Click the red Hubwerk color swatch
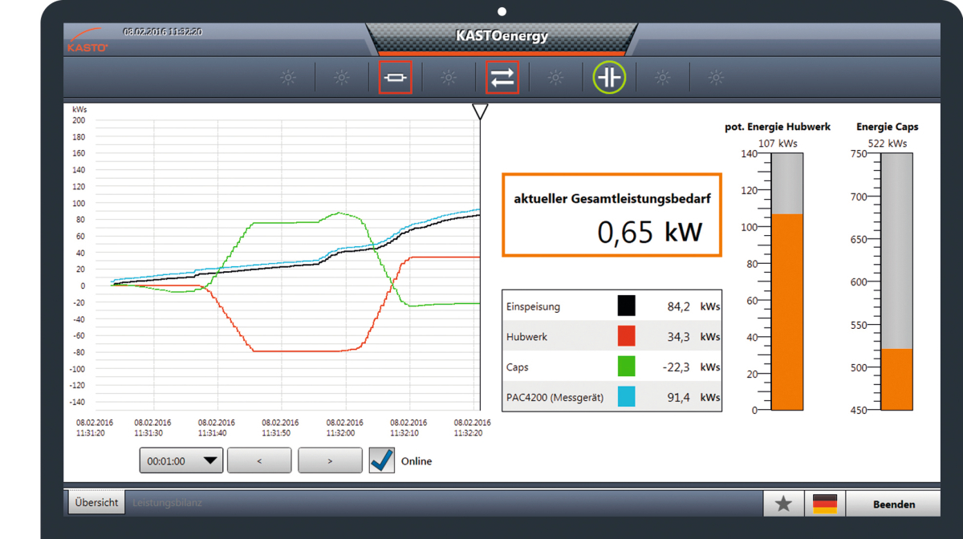Image resolution: width=963 pixels, height=539 pixels. click(626, 336)
